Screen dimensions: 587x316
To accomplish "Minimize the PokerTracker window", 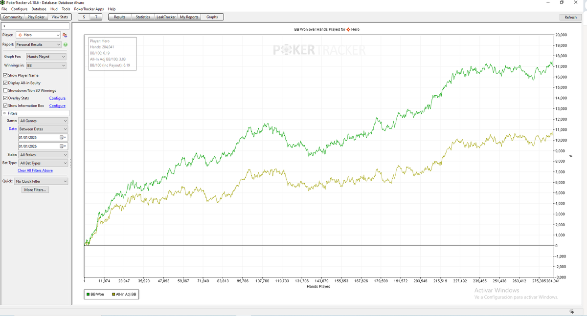I will coord(548,3).
